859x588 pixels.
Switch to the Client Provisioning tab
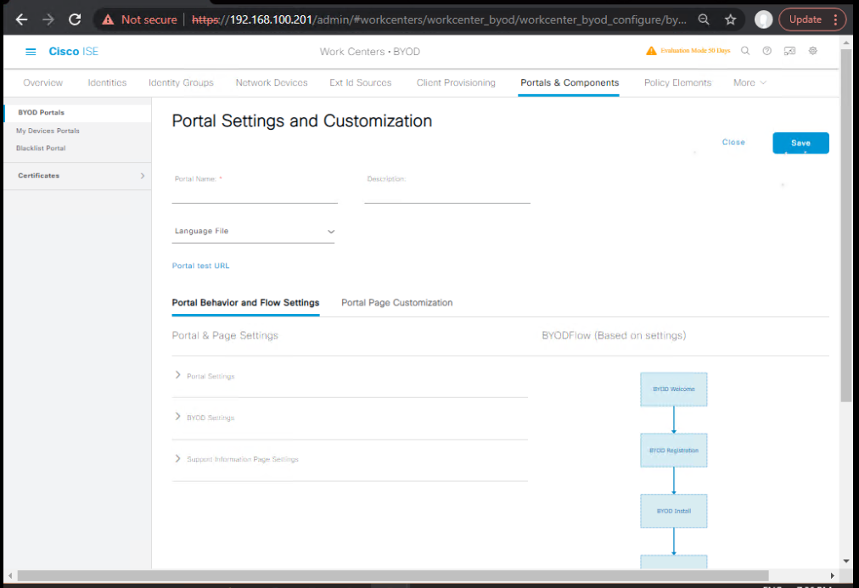click(x=456, y=82)
